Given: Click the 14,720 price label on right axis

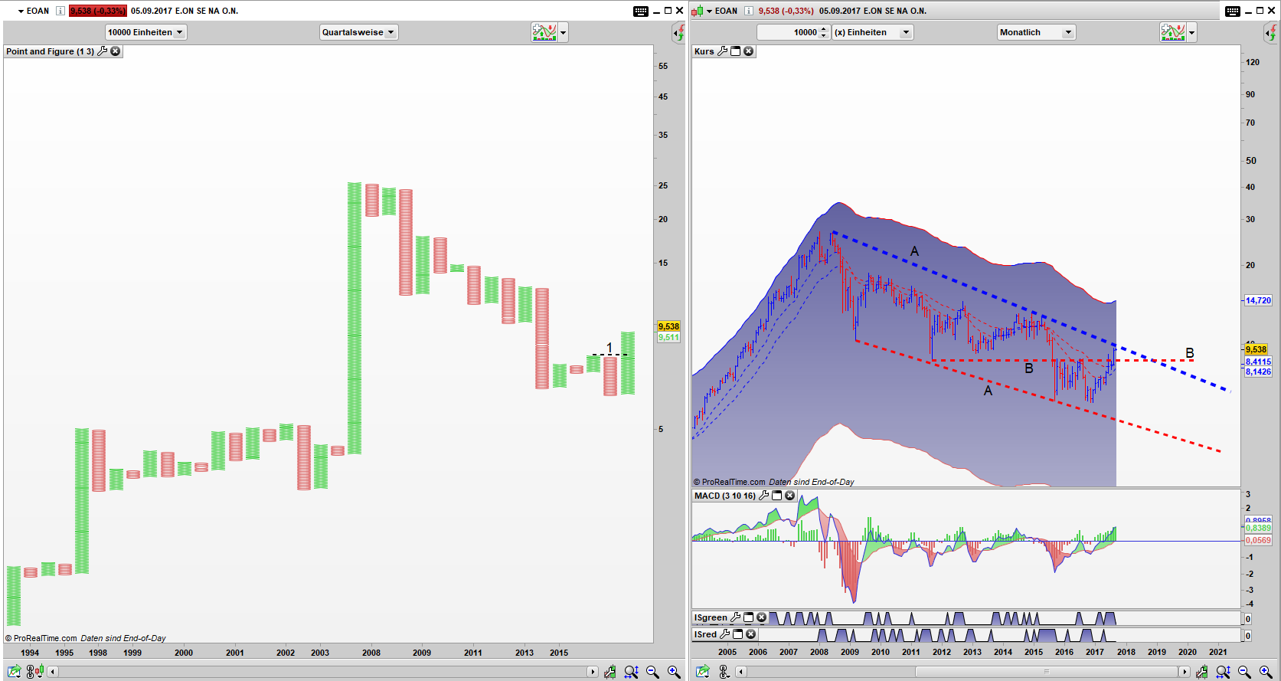Looking at the screenshot, I should (x=1258, y=300).
